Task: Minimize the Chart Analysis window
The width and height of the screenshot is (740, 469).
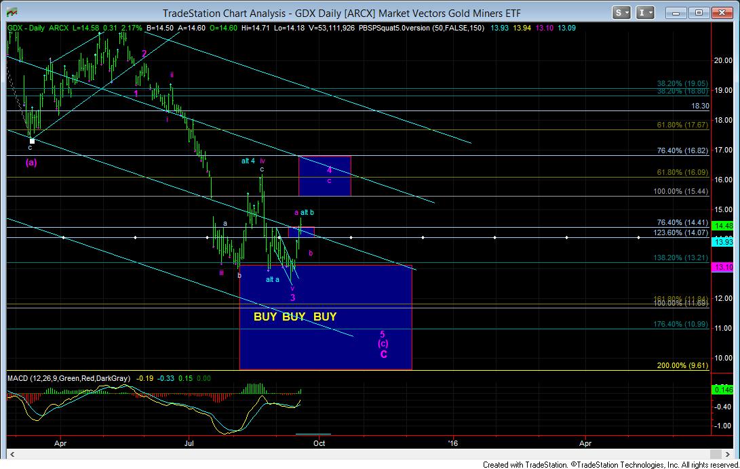Action: (676, 13)
